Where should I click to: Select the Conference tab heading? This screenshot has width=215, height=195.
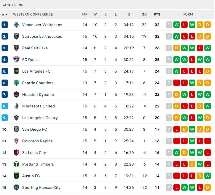[14, 5]
